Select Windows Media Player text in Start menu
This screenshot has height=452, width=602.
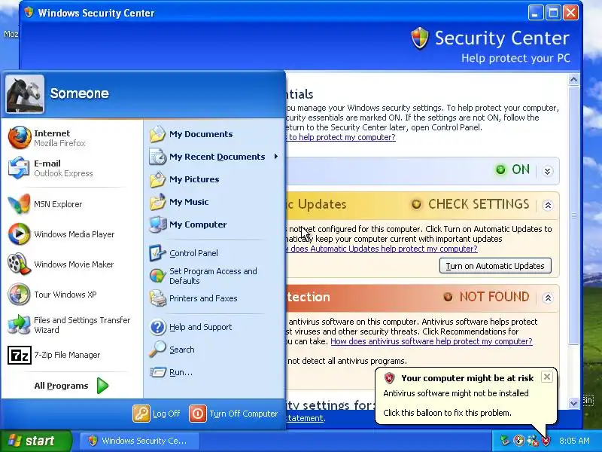pyautogui.click(x=74, y=234)
